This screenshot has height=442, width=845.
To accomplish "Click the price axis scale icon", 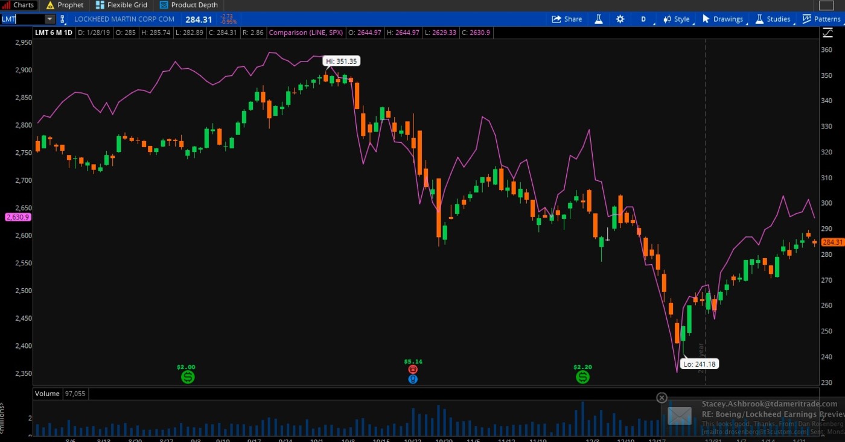I will tap(826, 33).
